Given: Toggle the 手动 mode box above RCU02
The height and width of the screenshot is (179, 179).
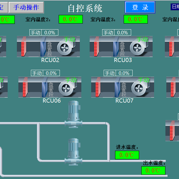Looking at the screenshot, I should click(35, 33).
